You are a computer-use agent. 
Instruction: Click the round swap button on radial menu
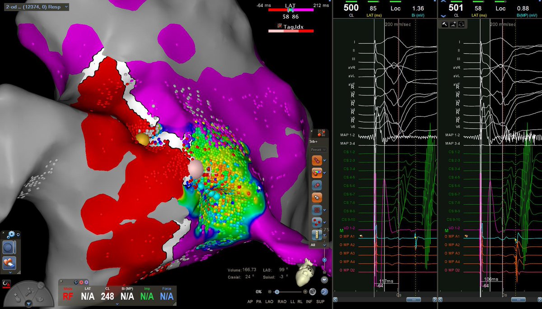[x=40, y=286]
